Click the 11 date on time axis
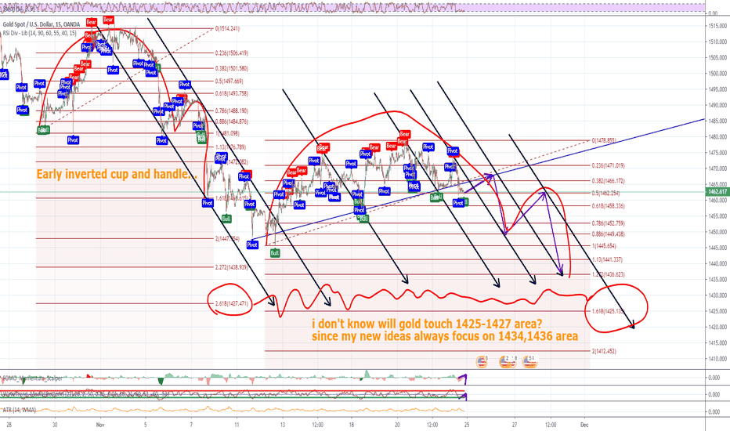The width and height of the screenshot is (730, 431). point(237,425)
